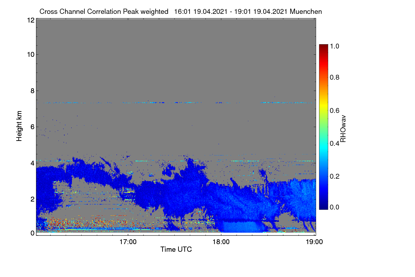Click the colorbar value 0.8
This screenshot has height=277, width=415.
(334, 77)
